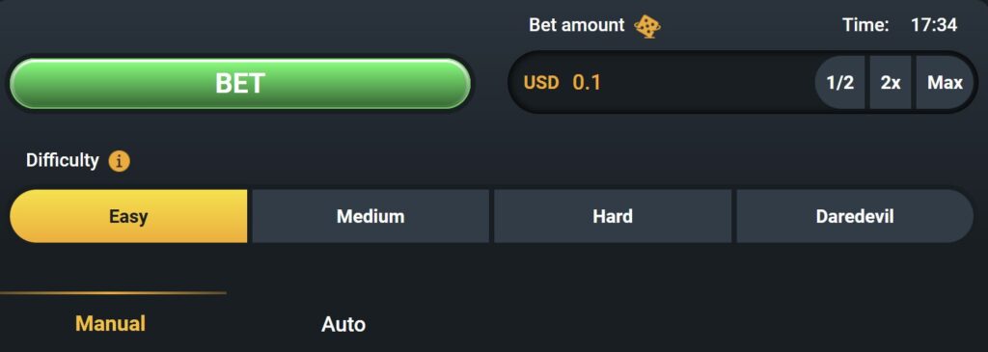Click the dice icon beside Bet amount
This screenshot has height=352, width=988.
[x=647, y=26]
